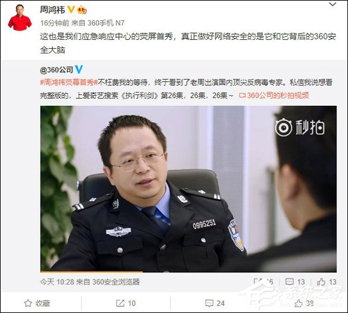This screenshot has height=313, width=348.
Task: Open the 360安全浏览器 source link
Action: [116, 282]
